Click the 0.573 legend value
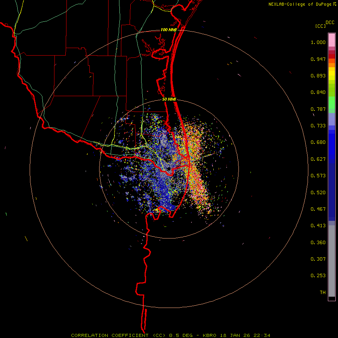Viewport: 338px width, 338px height. pos(318,176)
